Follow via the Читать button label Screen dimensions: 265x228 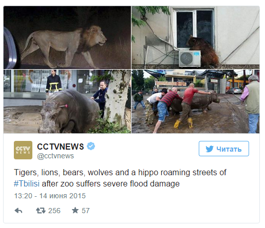point(229,149)
